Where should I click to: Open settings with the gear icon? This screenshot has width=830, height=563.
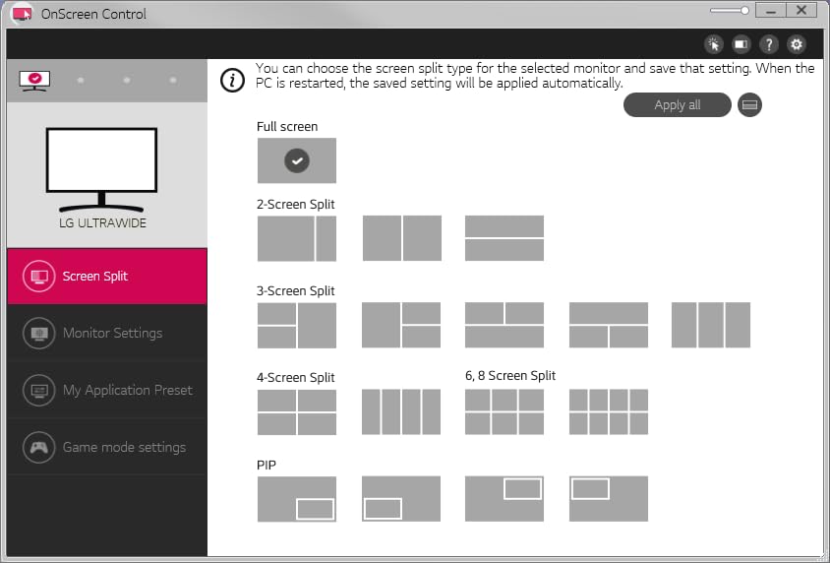point(797,44)
